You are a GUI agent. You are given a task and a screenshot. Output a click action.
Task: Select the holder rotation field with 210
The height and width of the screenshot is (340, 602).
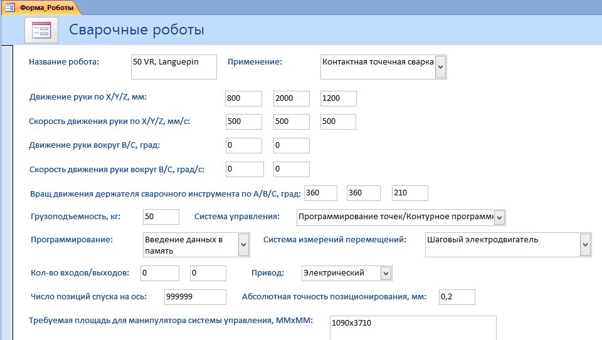(409, 193)
